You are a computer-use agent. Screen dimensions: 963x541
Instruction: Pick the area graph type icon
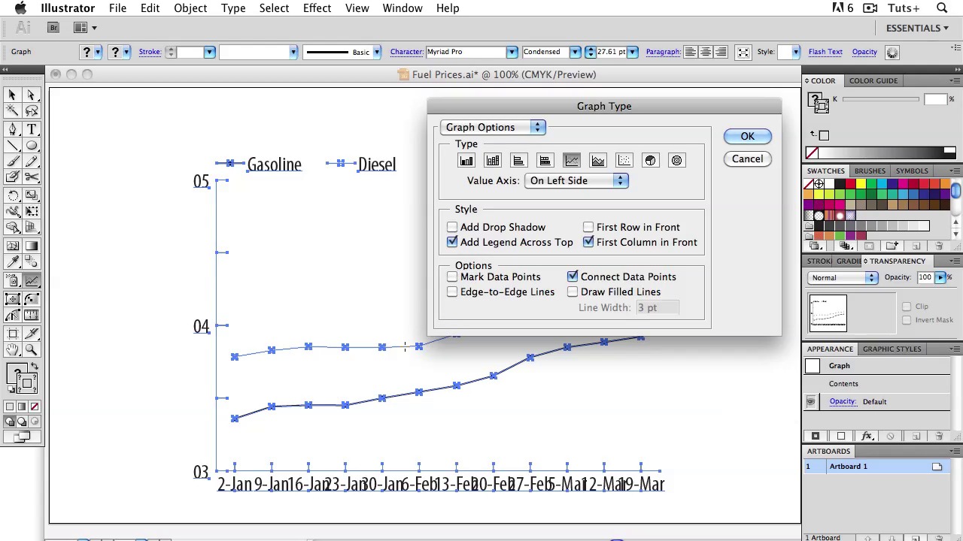pyautogui.click(x=598, y=161)
